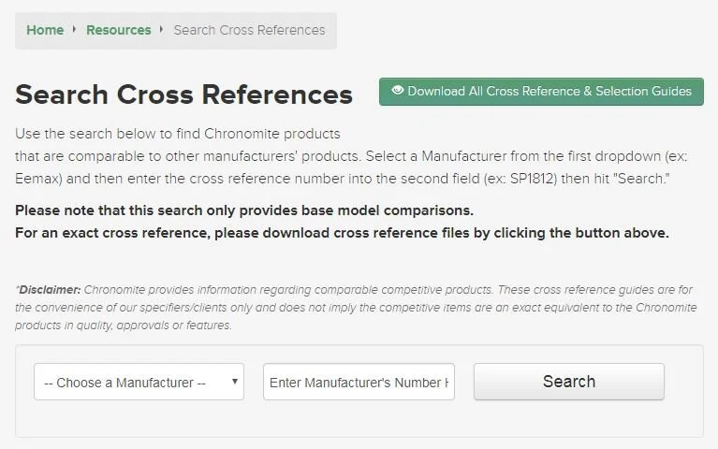The width and height of the screenshot is (718, 449).
Task: Click the base model comparisons note
Action: coord(244,210)
